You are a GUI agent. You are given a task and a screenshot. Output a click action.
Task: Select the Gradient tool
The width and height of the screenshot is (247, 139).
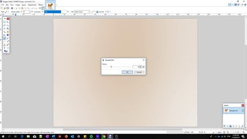click(x=8, y=35)
